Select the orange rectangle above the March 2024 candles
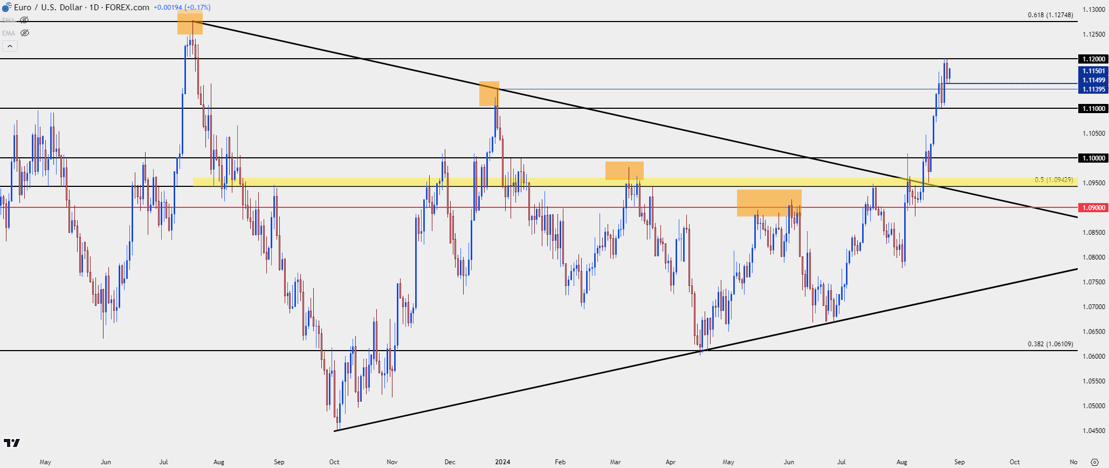Viewport: 1109px width, 468px height. pos(624,171)
